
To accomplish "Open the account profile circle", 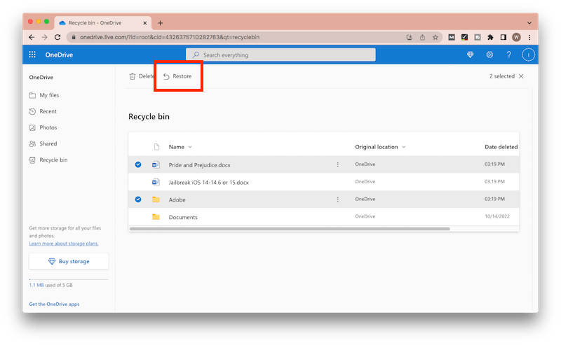I will [528, 55].
